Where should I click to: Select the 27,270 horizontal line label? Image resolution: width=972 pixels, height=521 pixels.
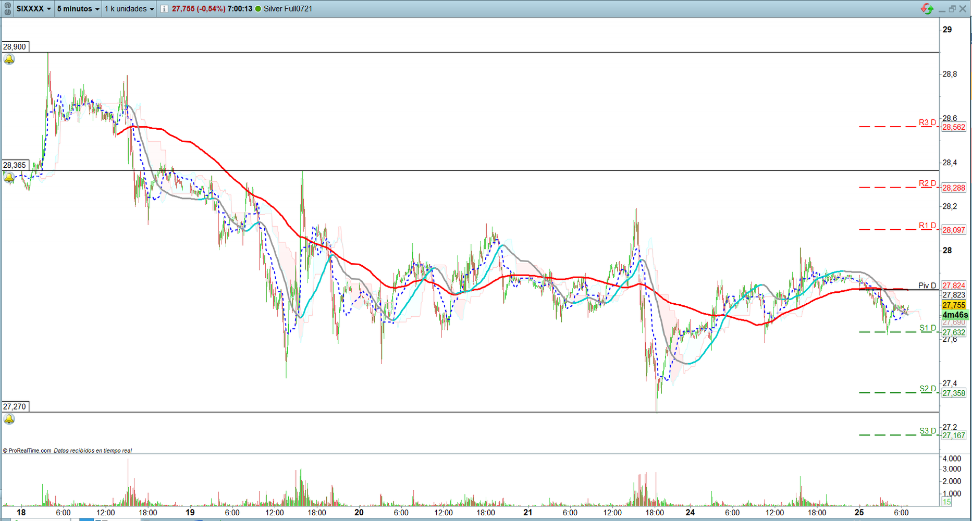pyautogui.click(x=15, y=406)
